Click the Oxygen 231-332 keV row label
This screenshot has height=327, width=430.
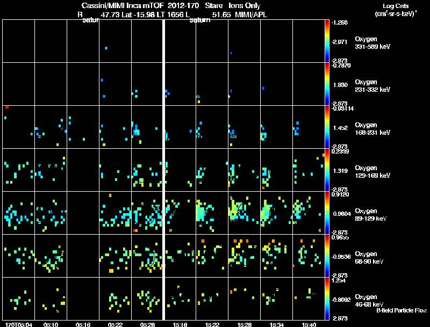372,86
